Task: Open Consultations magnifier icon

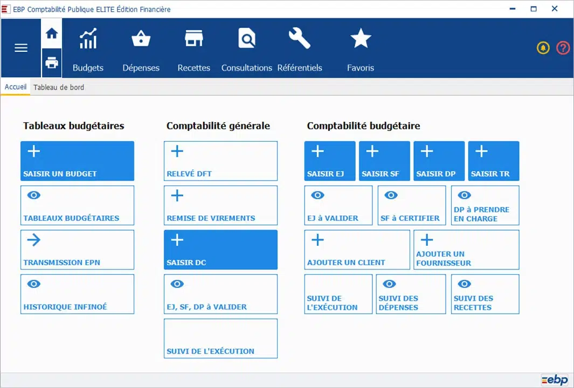Action: click(x=246, y=40)
